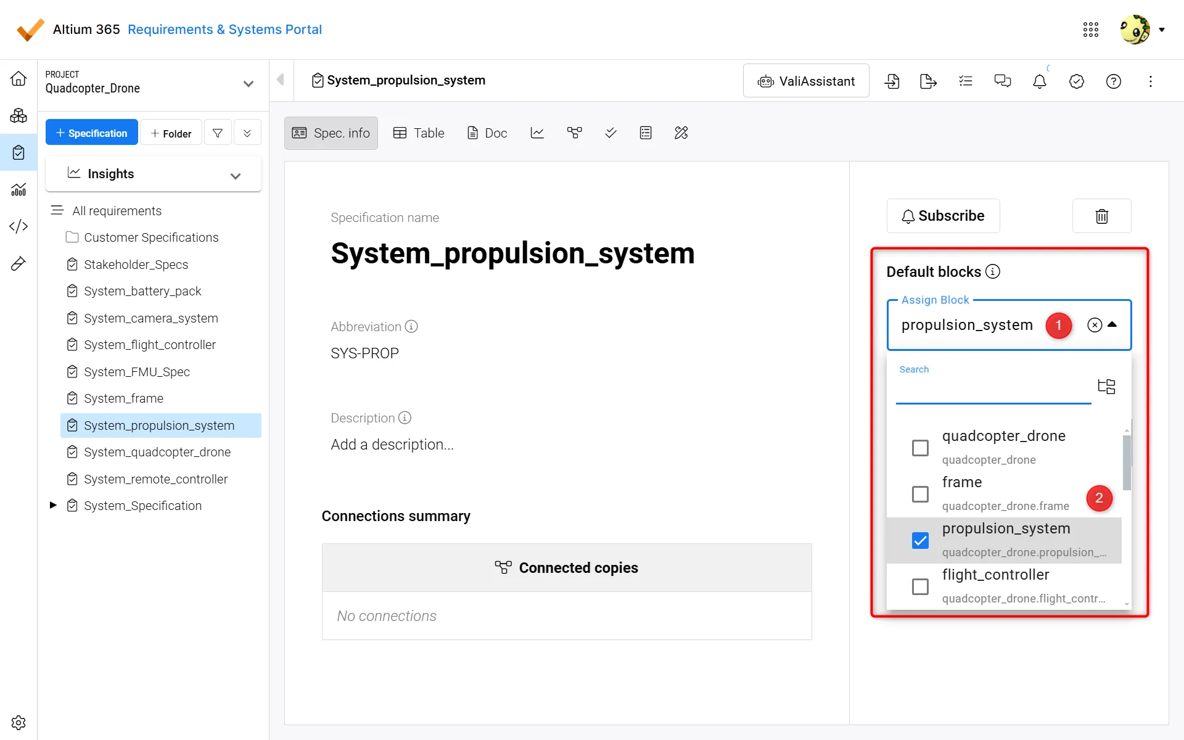Check the quadcopter_drone block checkbox
The image size is (1184, 740).
click(x=920, y=448)
